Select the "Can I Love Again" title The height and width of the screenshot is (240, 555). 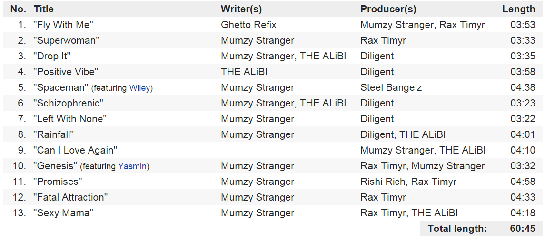coord(75,150)
